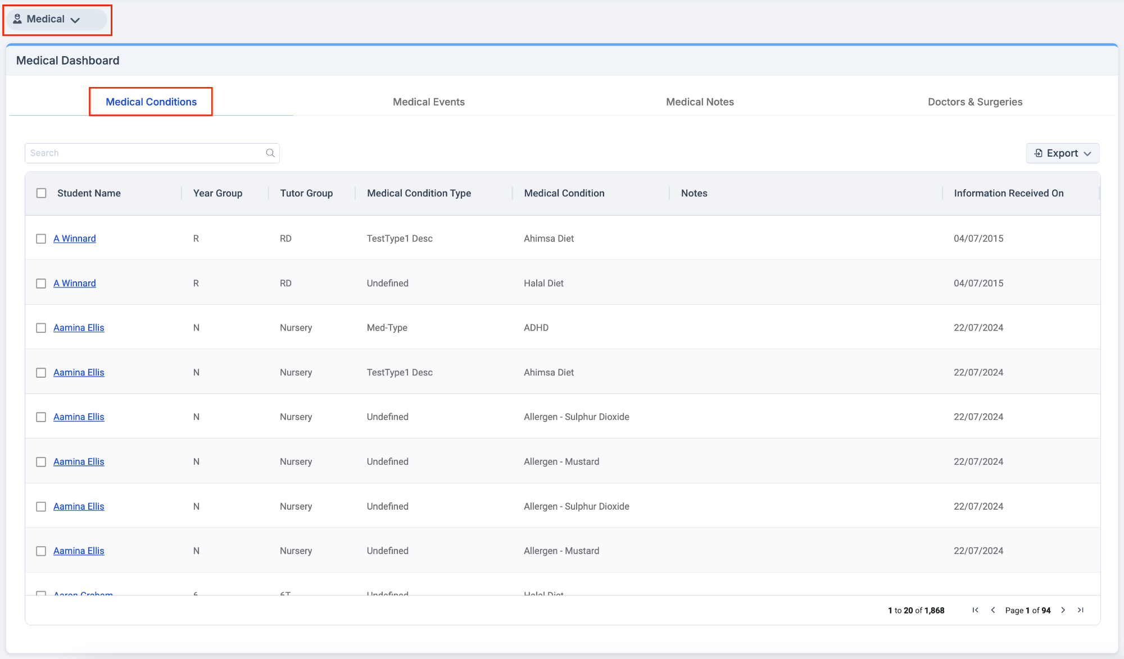Image resolution: width=1124 pixels, height=659 pixels.
Task: Open Aamina Ellis link in Ahimsa Diet row
Action: 79,373
